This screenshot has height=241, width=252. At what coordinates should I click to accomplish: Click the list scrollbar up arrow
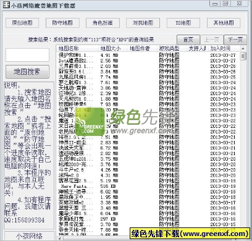pyautogui.click(x=243, y=49)
